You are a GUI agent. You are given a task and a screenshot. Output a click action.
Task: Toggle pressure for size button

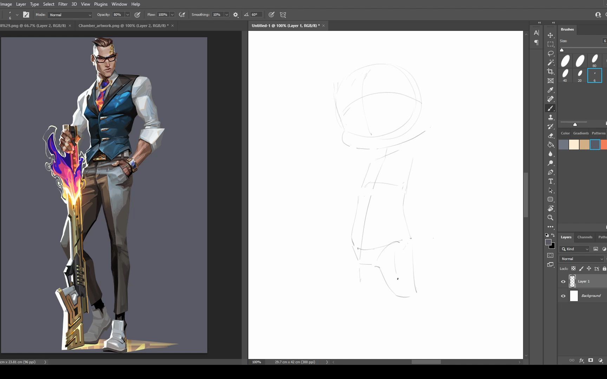272,15
